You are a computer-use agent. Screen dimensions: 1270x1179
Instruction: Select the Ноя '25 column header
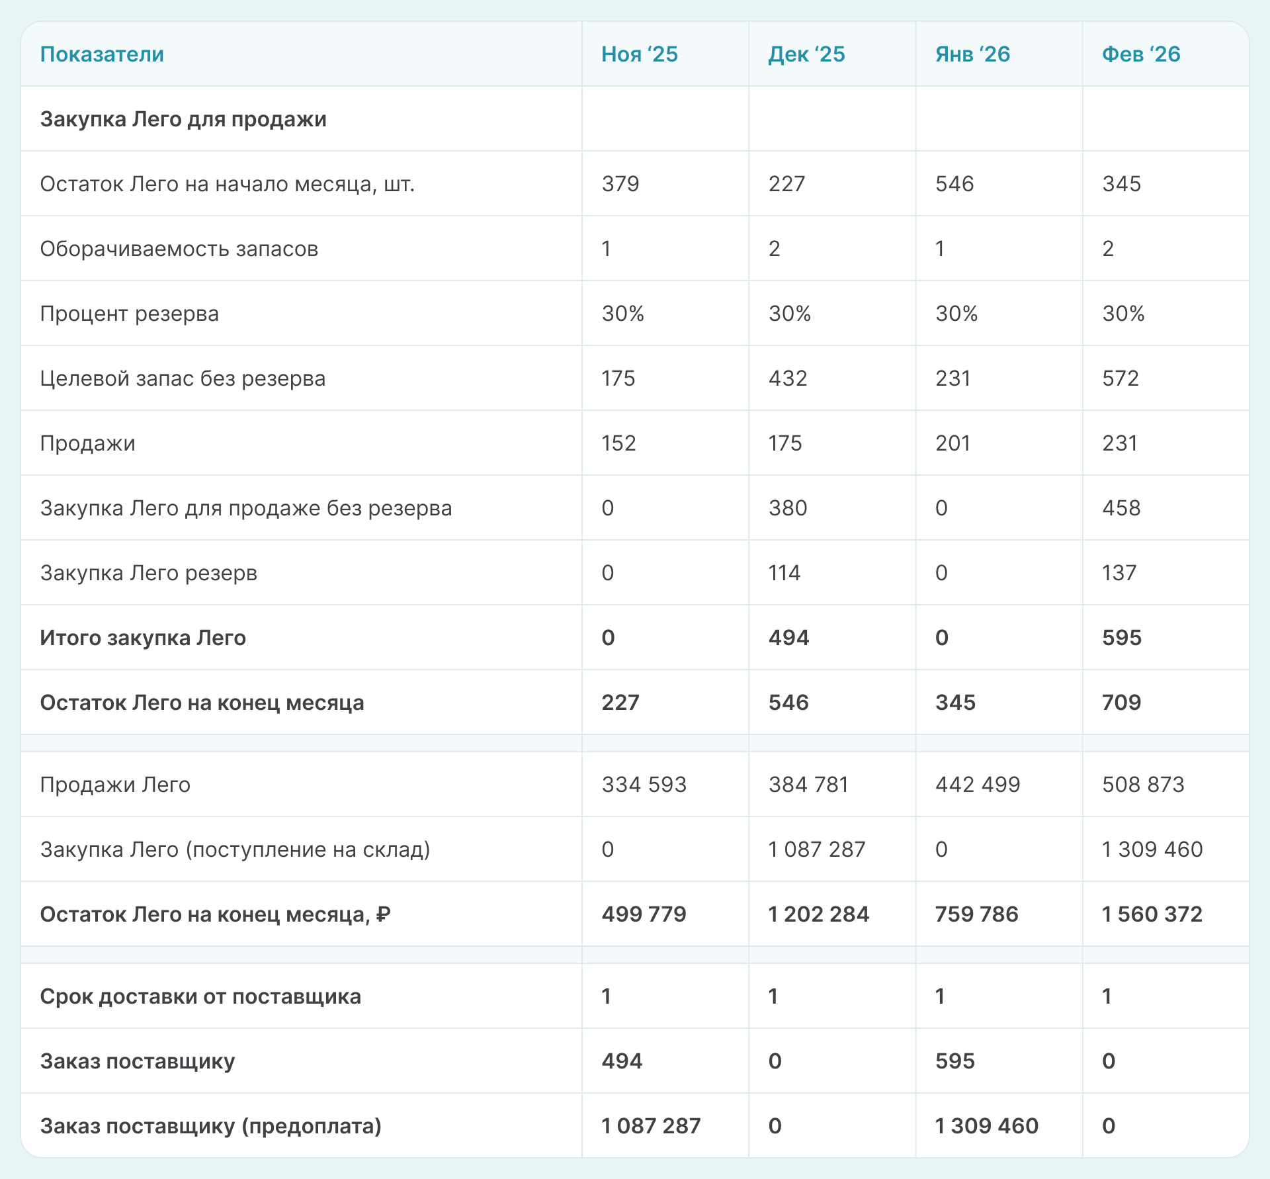point(639,54)
